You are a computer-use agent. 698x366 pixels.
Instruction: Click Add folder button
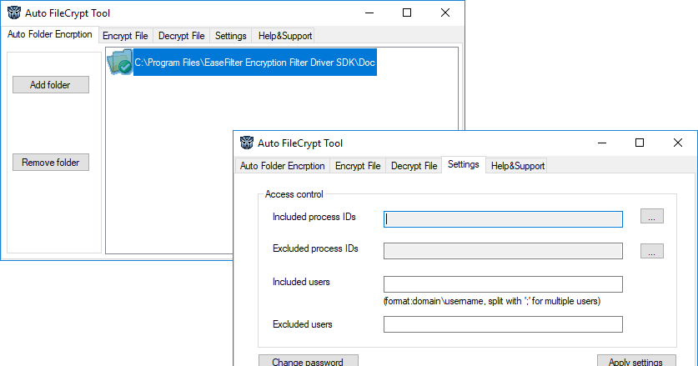(51, 84)
